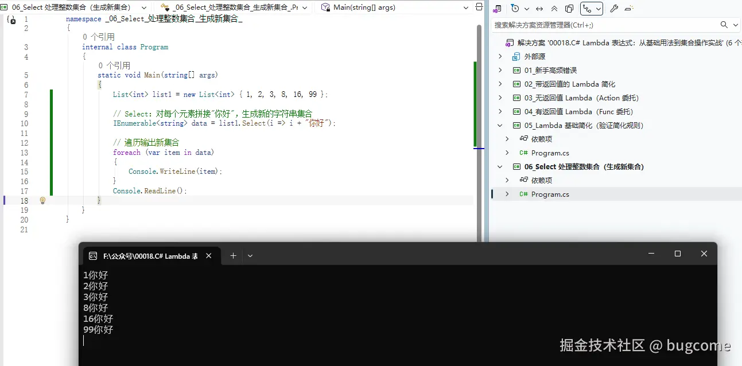The height and width of the screenshot is (366, 742).
Task: Expand Program.cs under 05_Lambda project
Action: coord(507,153)
